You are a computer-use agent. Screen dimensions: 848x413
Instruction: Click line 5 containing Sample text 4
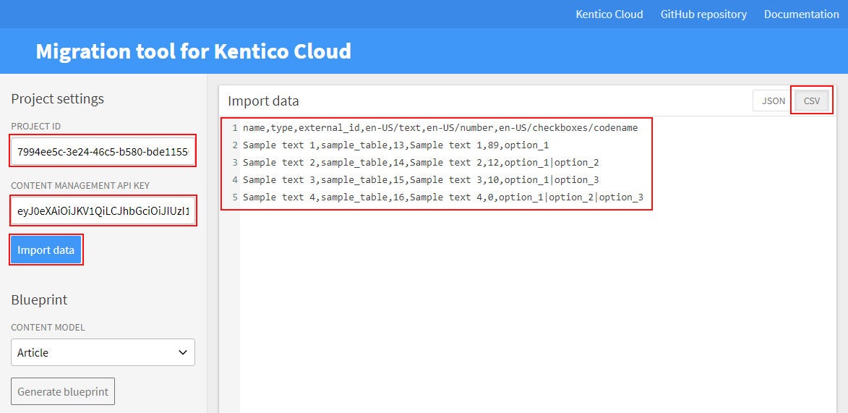coord(443,197)
